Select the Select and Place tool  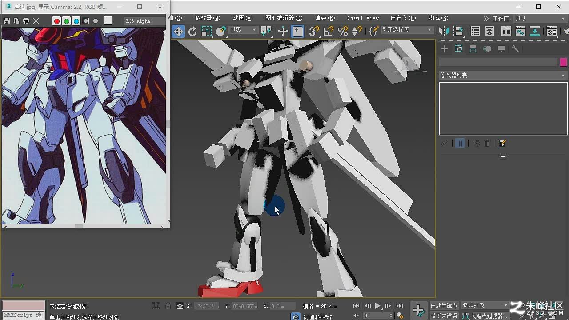(x=221, y=31)
